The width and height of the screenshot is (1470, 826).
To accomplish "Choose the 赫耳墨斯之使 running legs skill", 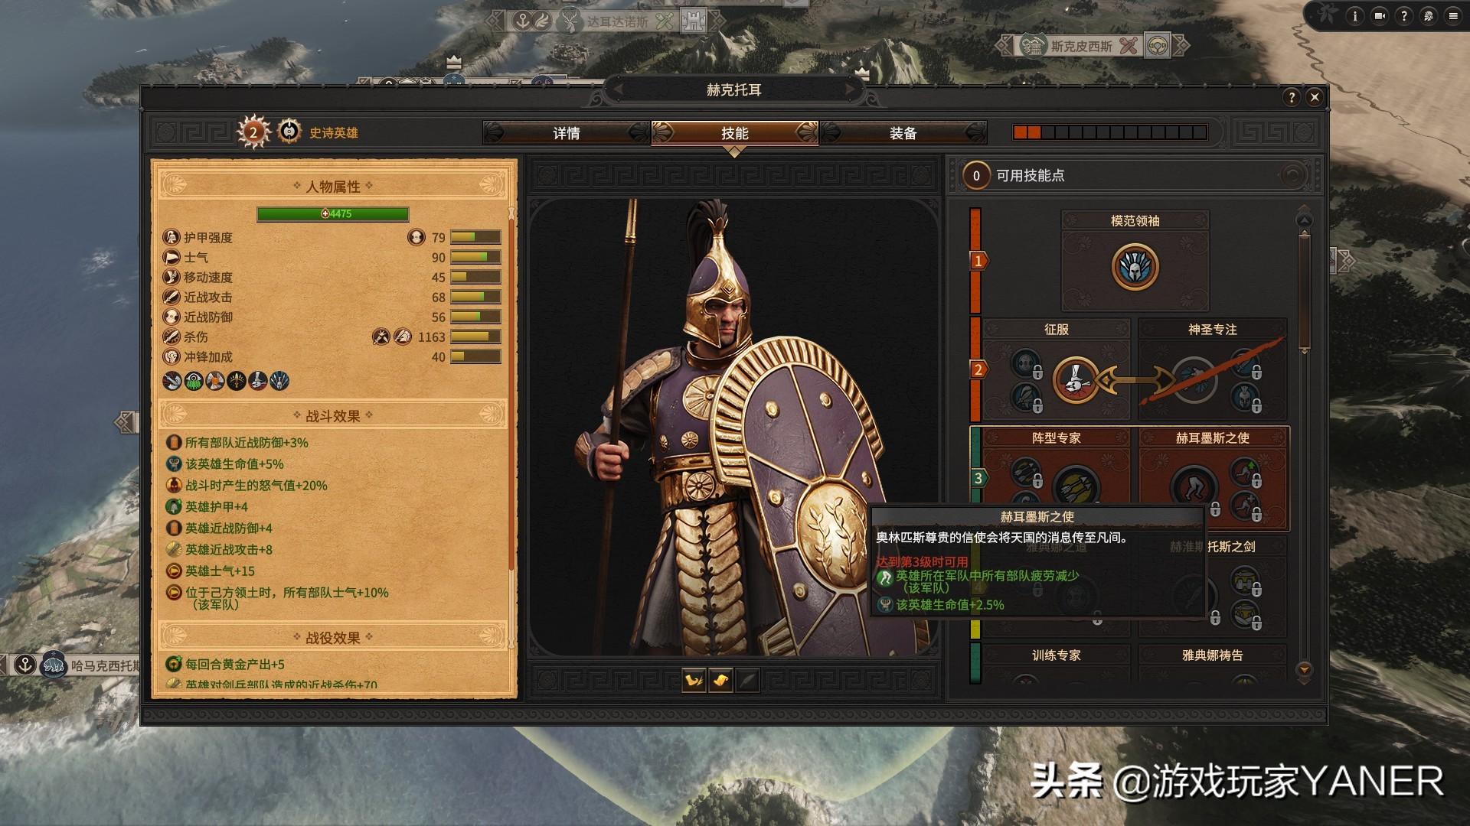I will point(1193,486).
